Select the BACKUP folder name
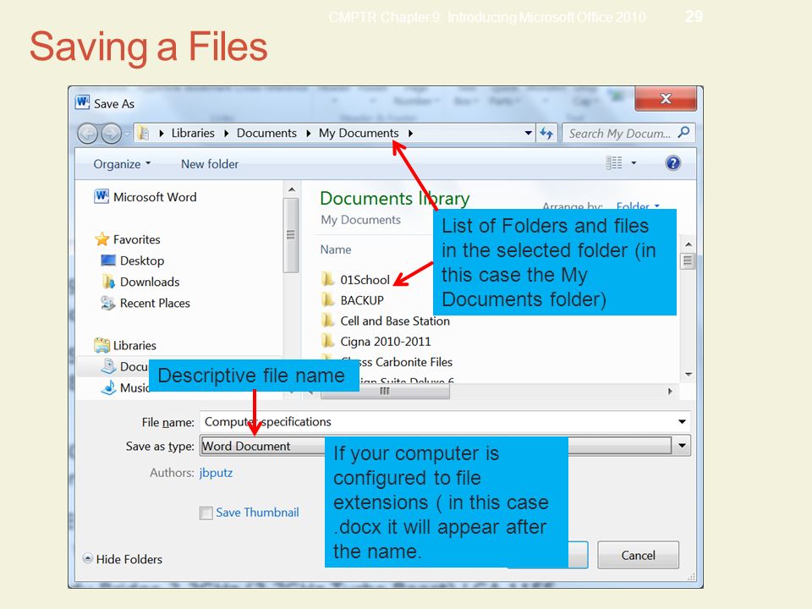The height and width of the screenshot is (609, 812). click(362, 300)
